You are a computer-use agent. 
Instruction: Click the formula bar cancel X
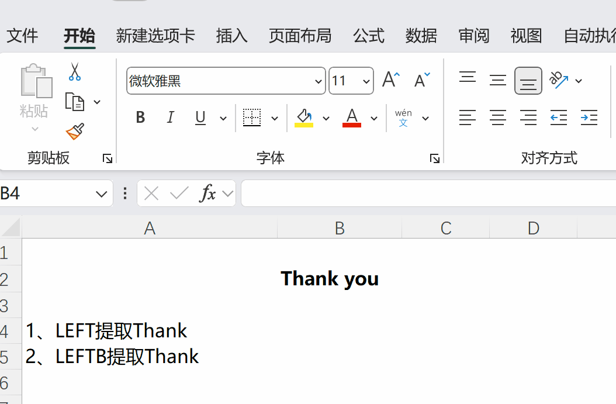151,194
